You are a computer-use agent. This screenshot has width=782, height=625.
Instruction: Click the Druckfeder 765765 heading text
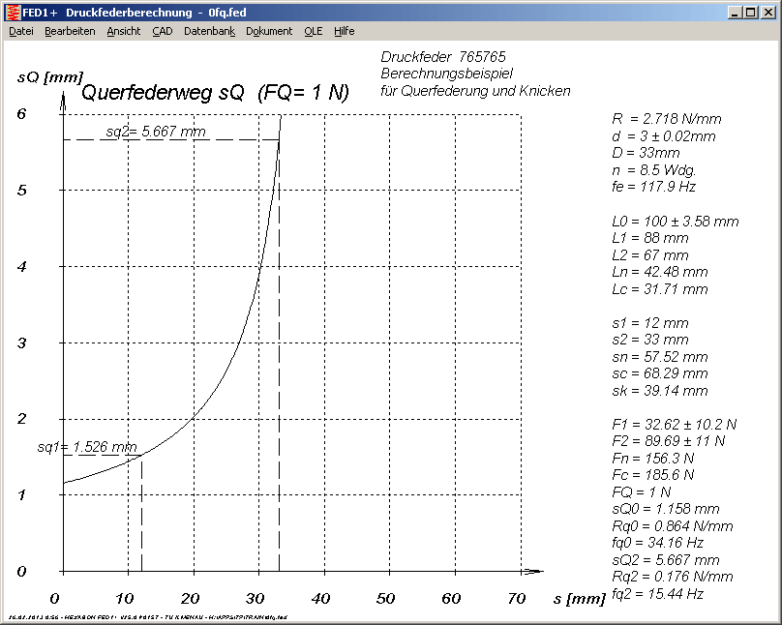tap(443, 57)
